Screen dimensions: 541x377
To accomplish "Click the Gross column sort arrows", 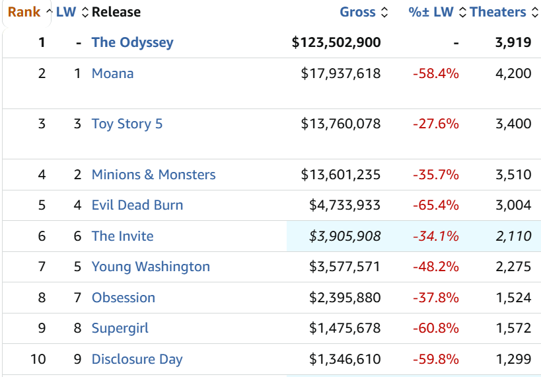I will tap(384, 13).
